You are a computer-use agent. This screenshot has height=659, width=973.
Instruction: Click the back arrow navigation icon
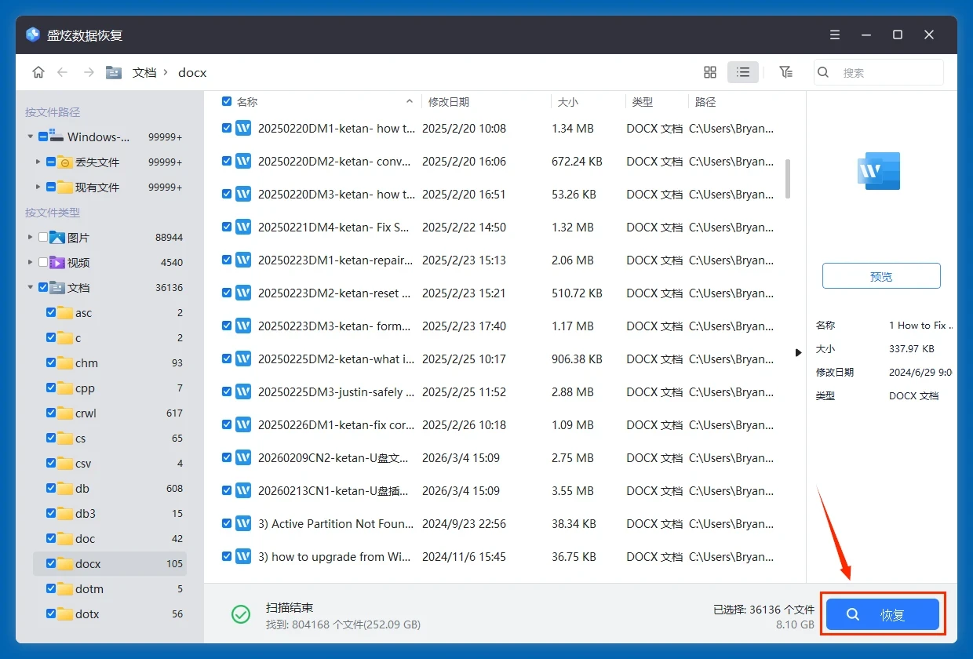[x=63, y=72]
